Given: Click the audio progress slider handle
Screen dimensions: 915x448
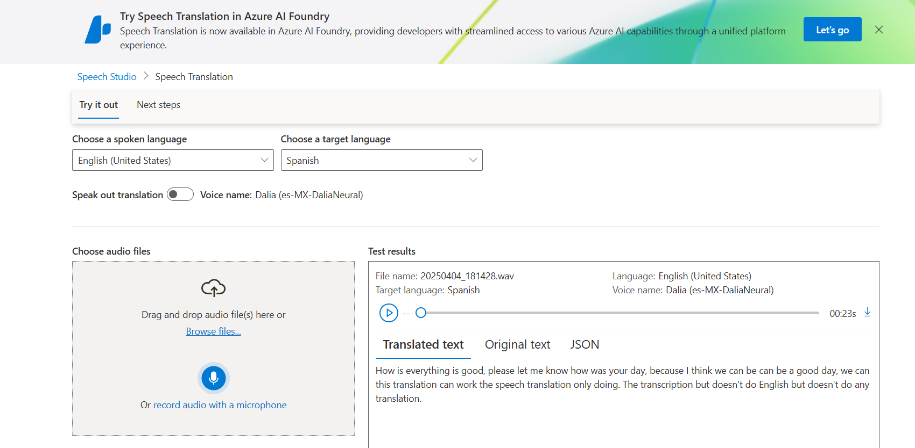Looking at the screenshot, I should [x=421, y=313].
